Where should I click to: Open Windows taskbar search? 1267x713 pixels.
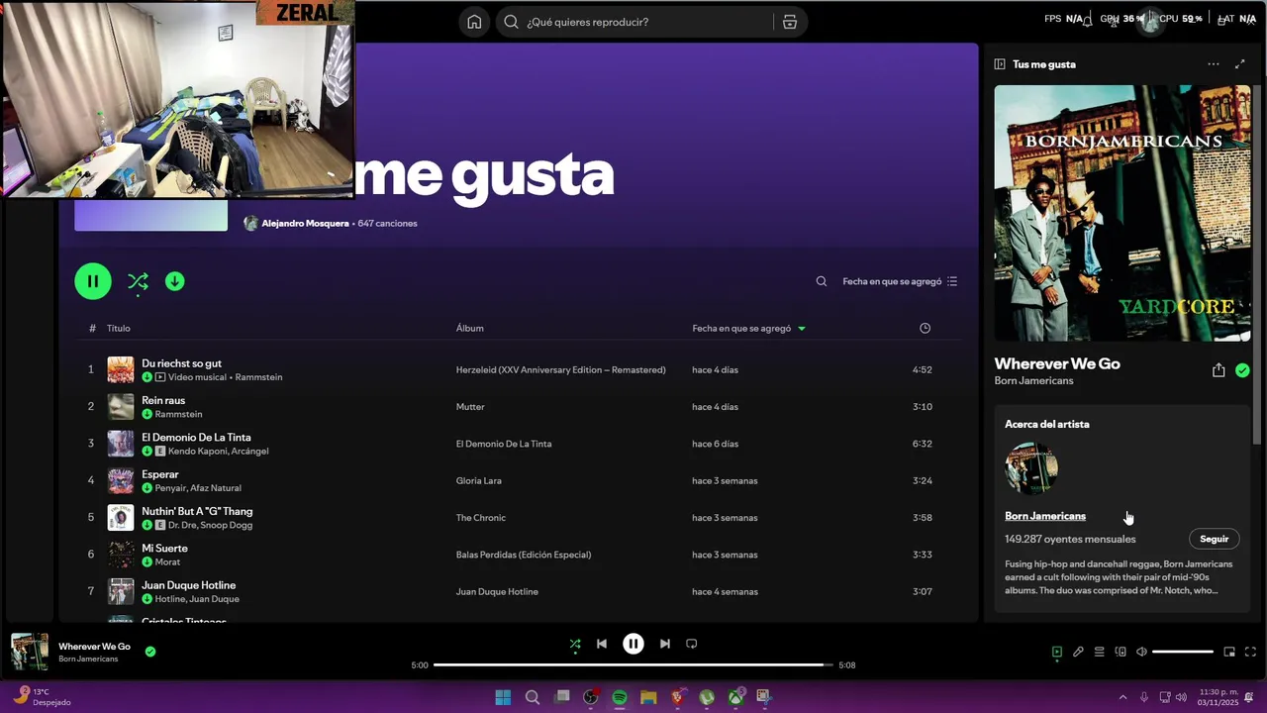(x=533, y=697)
